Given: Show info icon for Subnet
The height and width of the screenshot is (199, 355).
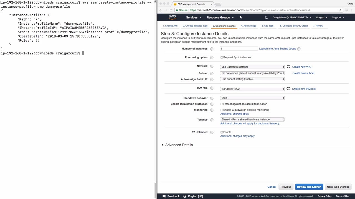Looking at the screenshot, I should pyautogui.click(x=212, y=74).
